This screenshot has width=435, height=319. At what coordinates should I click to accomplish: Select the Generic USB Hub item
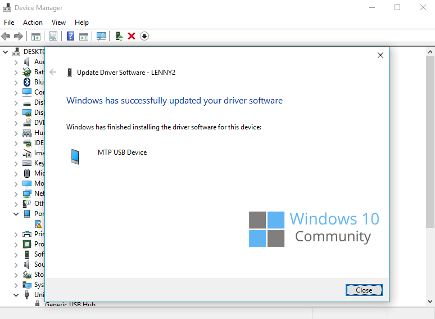70,304
